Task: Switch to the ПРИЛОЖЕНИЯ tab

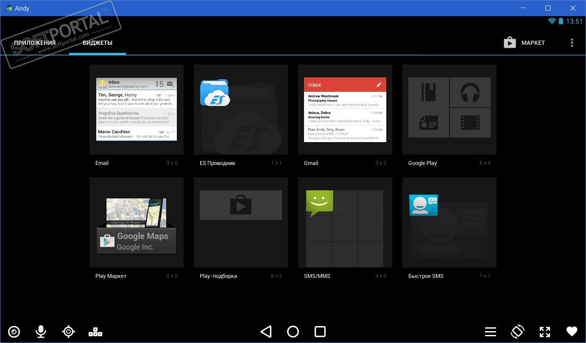Action: coord(35,43)
